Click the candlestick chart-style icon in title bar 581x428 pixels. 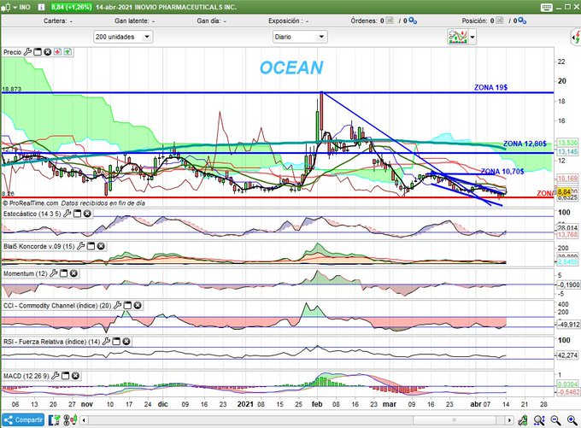(6, 7)
